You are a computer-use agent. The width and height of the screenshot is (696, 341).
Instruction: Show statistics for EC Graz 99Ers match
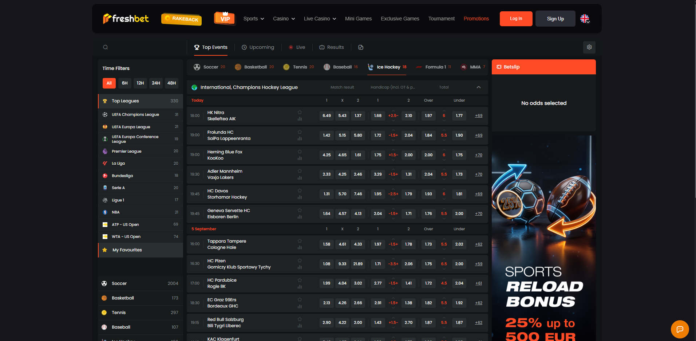300,307
